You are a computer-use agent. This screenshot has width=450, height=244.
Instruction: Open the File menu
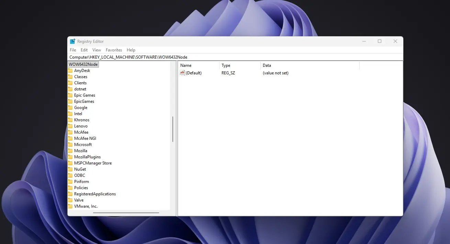(73, 50)
